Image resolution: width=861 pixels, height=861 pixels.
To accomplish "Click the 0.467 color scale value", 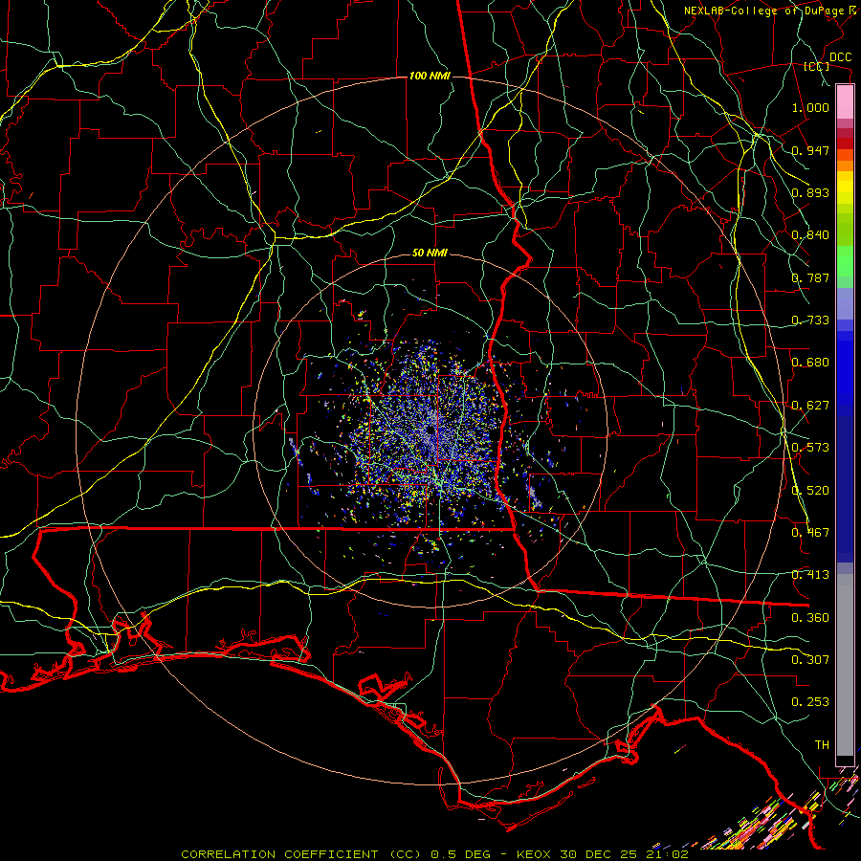I will click(x=810, y=533).
